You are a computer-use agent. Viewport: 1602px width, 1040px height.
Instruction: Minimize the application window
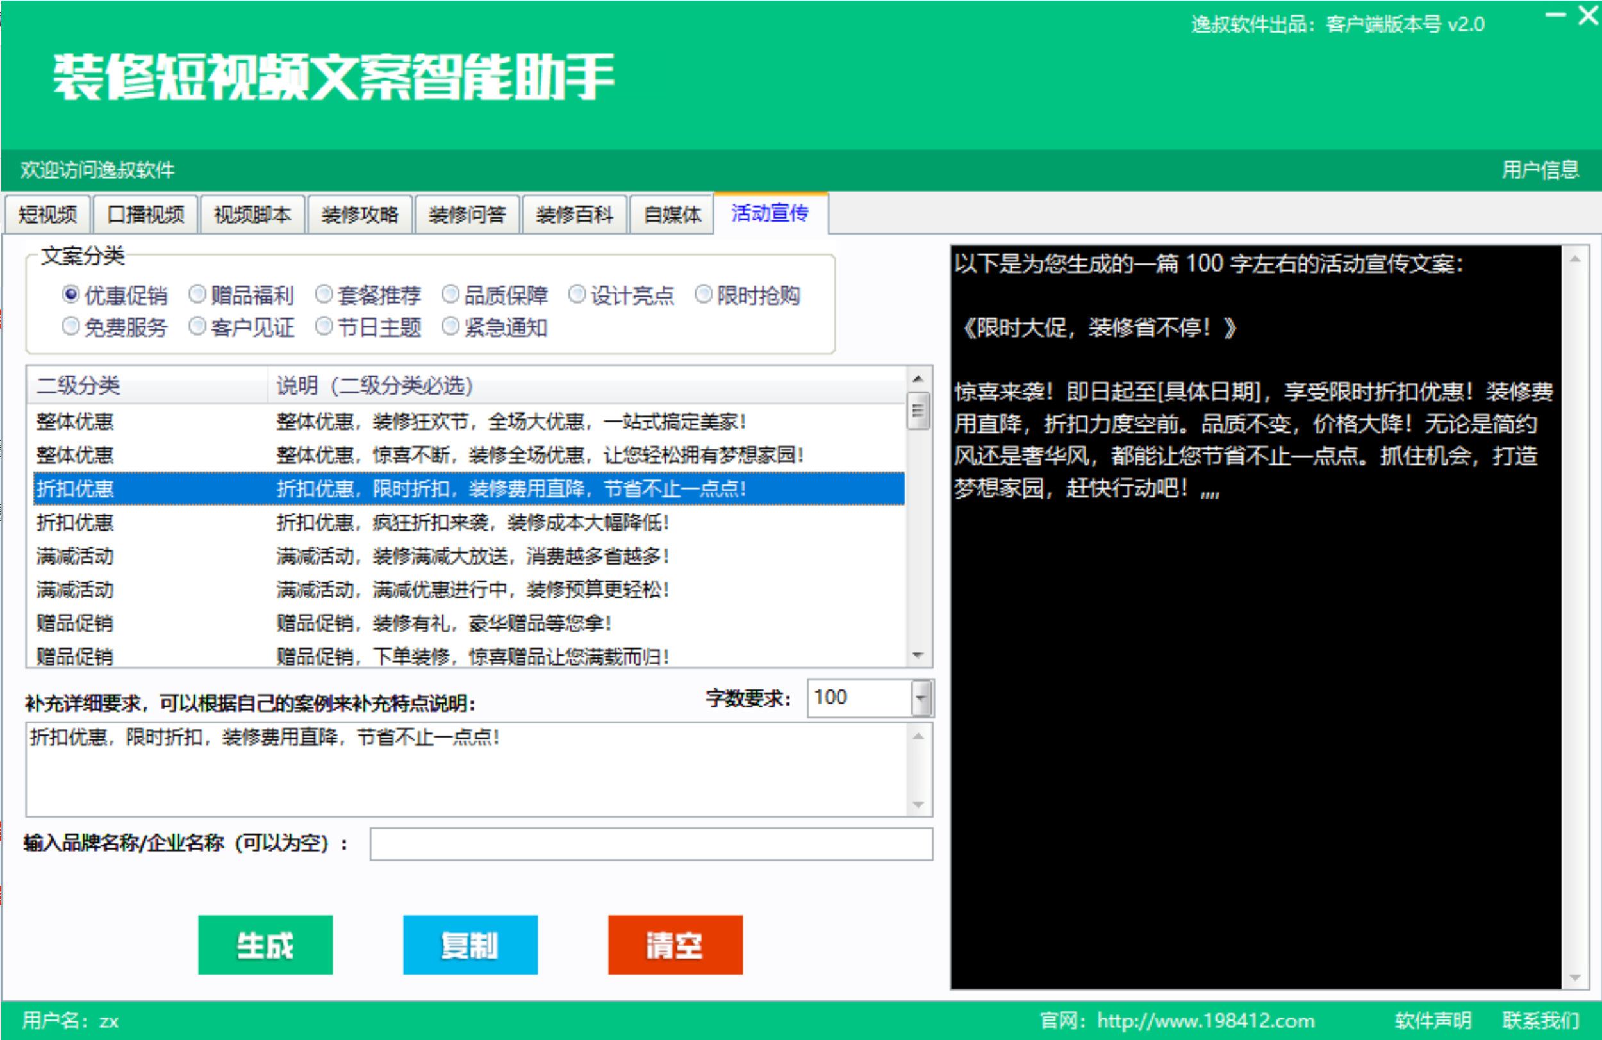[1556, 15]
